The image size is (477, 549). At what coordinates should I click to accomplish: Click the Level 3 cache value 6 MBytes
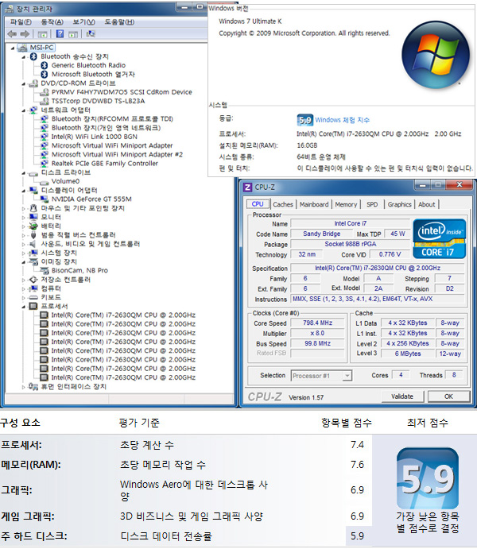click(408, 354)
